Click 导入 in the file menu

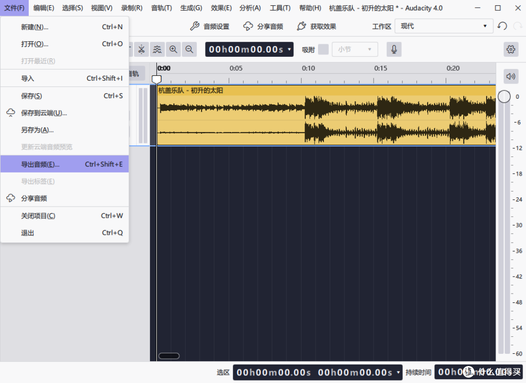64,78
